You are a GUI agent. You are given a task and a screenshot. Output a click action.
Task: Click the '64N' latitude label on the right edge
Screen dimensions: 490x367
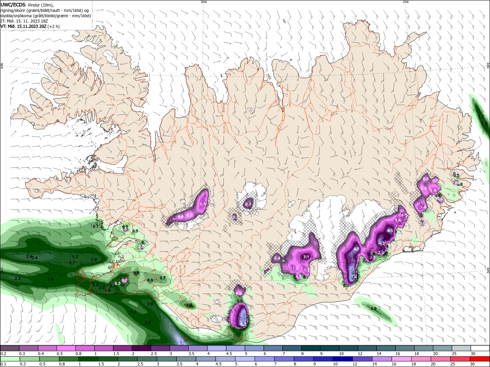[x=488, y=270]
